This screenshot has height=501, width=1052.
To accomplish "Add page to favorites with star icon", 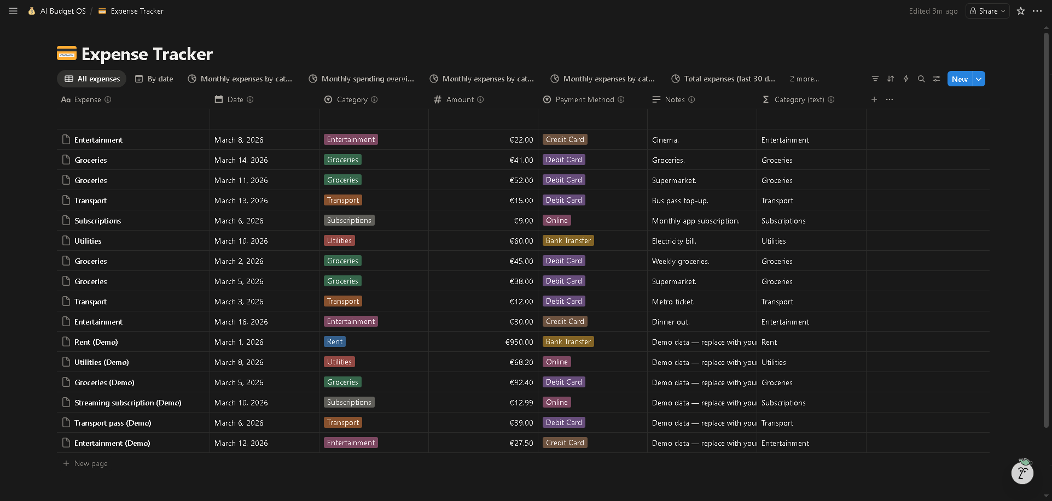I will click(1021, 11).
